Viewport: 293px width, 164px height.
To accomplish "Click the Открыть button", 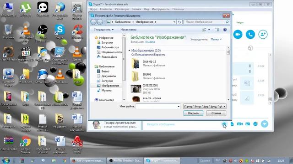I will (193, 113).
